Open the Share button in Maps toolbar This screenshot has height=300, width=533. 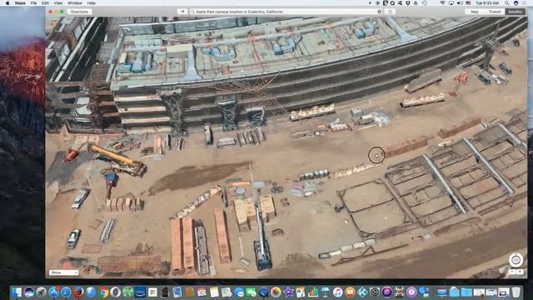[391, 12]
